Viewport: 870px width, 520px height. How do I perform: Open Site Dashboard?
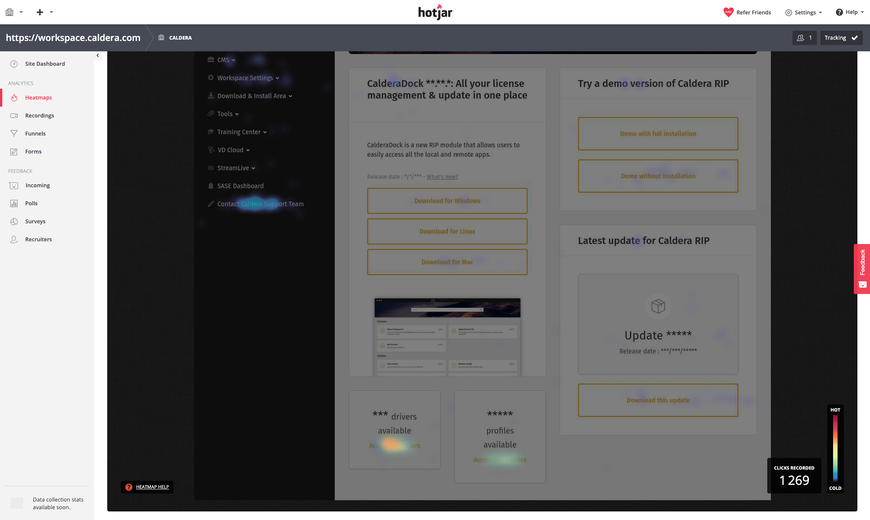(45, 64)
